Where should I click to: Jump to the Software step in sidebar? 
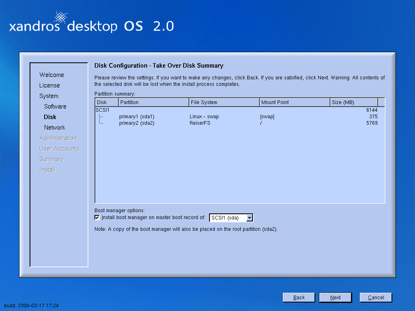55,107
